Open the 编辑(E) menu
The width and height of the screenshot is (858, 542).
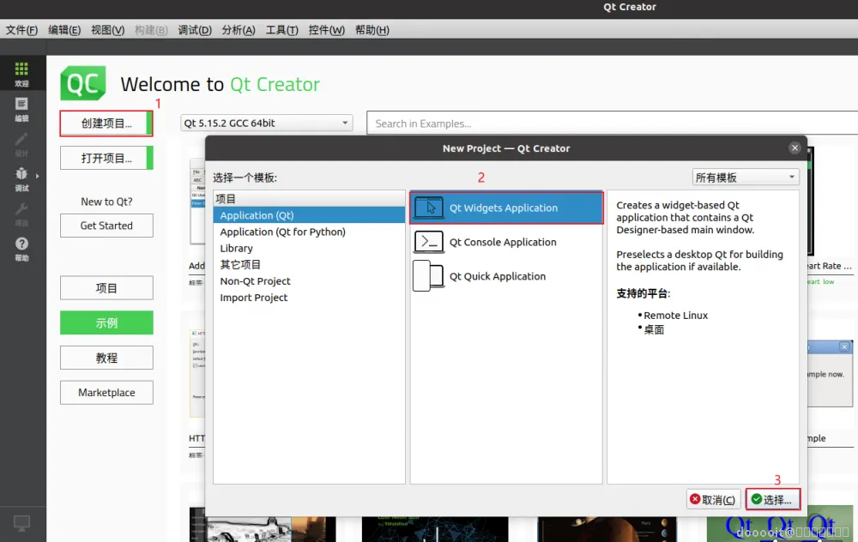point(64,30)
